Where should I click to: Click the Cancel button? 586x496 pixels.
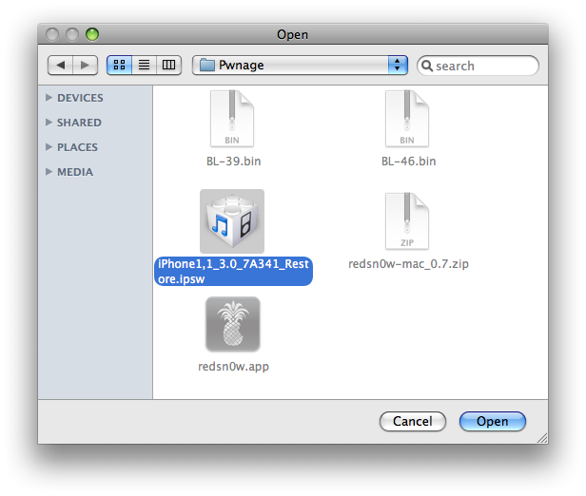(412, 421)
